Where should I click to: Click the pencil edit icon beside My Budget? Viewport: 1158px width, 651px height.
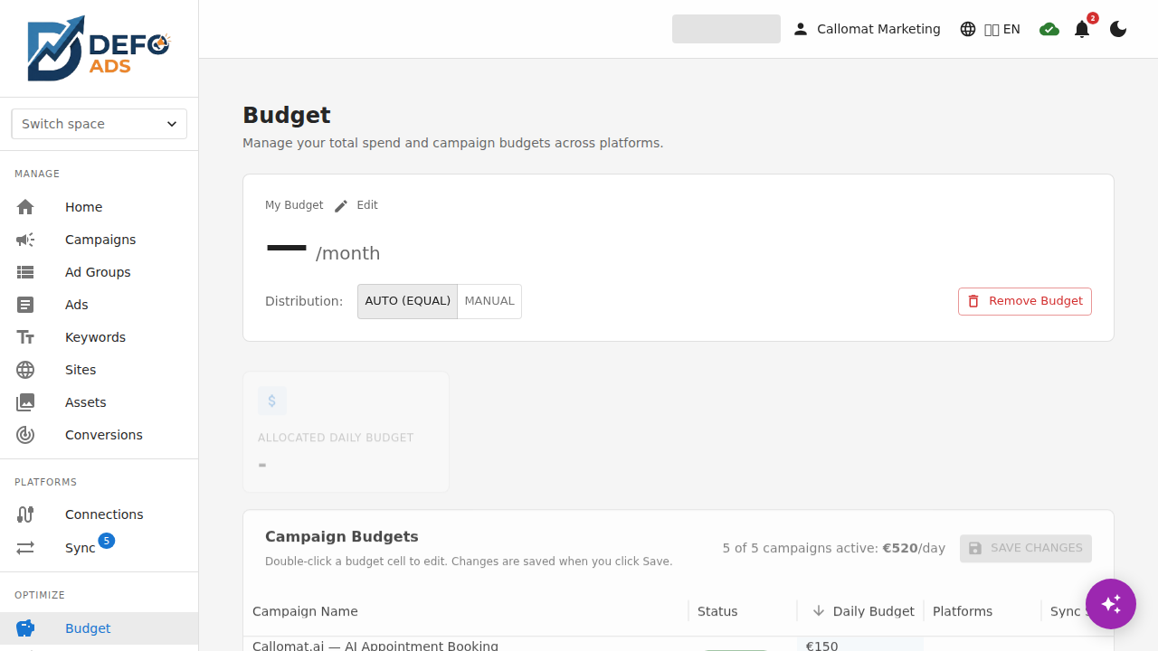pos(341,206)
